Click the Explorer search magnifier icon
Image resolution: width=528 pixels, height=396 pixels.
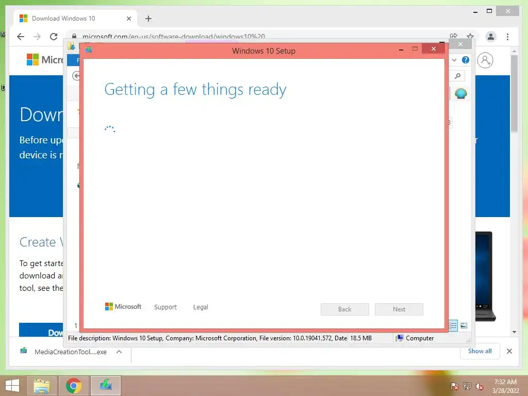[x=458, y=76]
